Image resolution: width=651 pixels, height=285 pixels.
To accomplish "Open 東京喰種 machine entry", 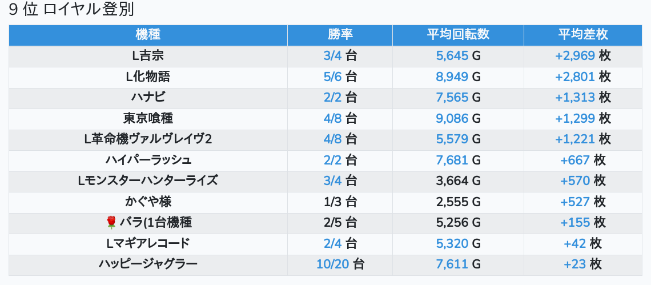I will pyautogui.click(x=148, y=118).
